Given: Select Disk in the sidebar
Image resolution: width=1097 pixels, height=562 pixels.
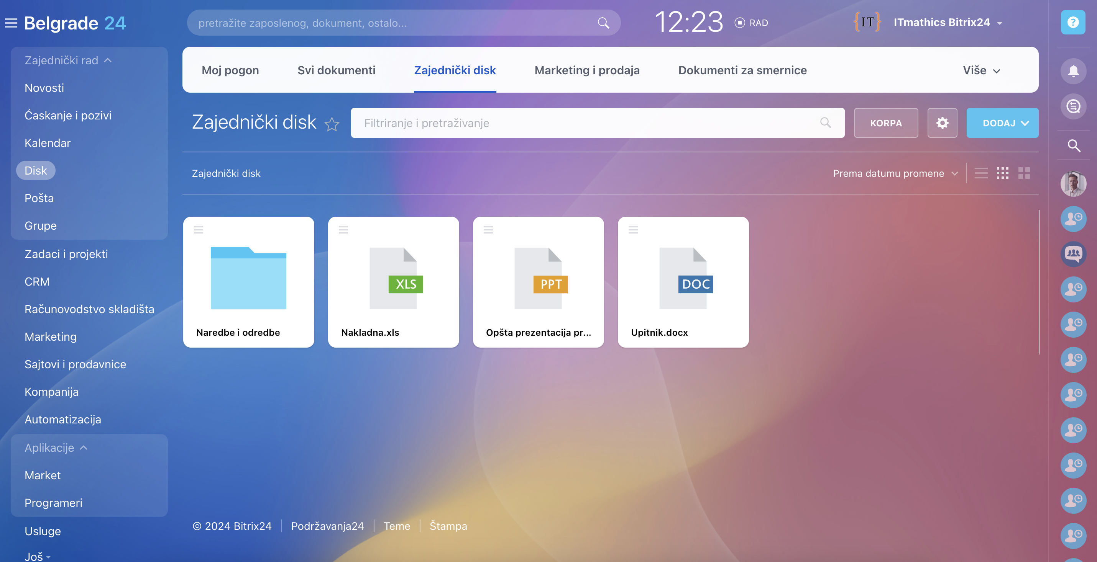Looking at the screenshot, I should pyautogui.click(x=36, y=171).
